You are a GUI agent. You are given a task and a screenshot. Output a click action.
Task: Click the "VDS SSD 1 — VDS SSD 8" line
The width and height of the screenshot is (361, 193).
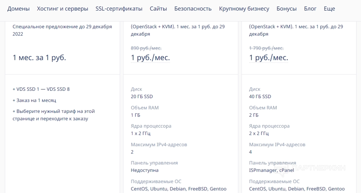tap(41, 89)
